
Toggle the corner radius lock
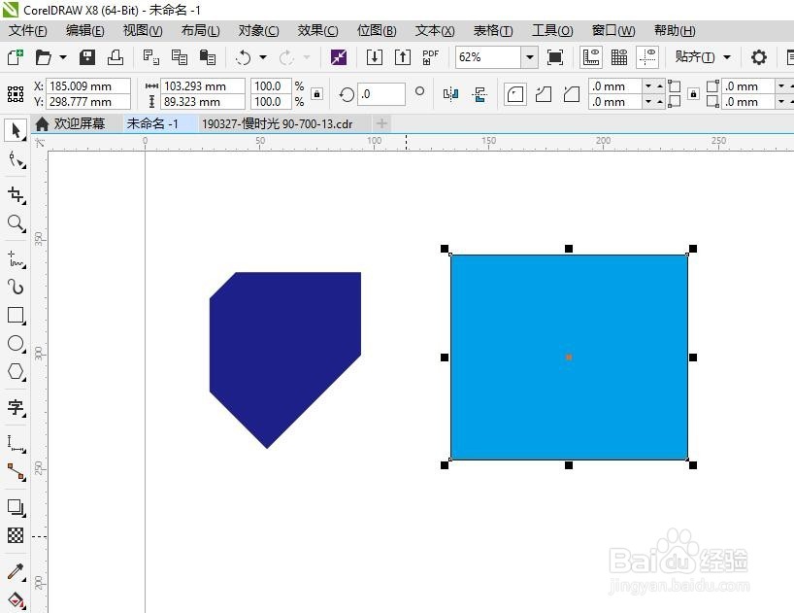click(694, 93)
